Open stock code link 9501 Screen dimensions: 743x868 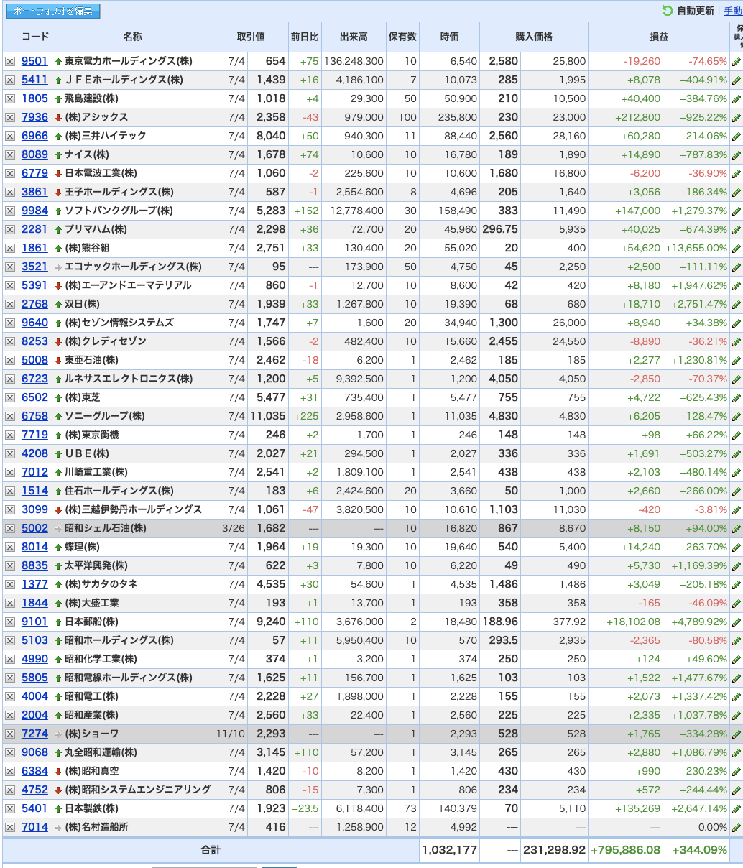tap(34, 61)
